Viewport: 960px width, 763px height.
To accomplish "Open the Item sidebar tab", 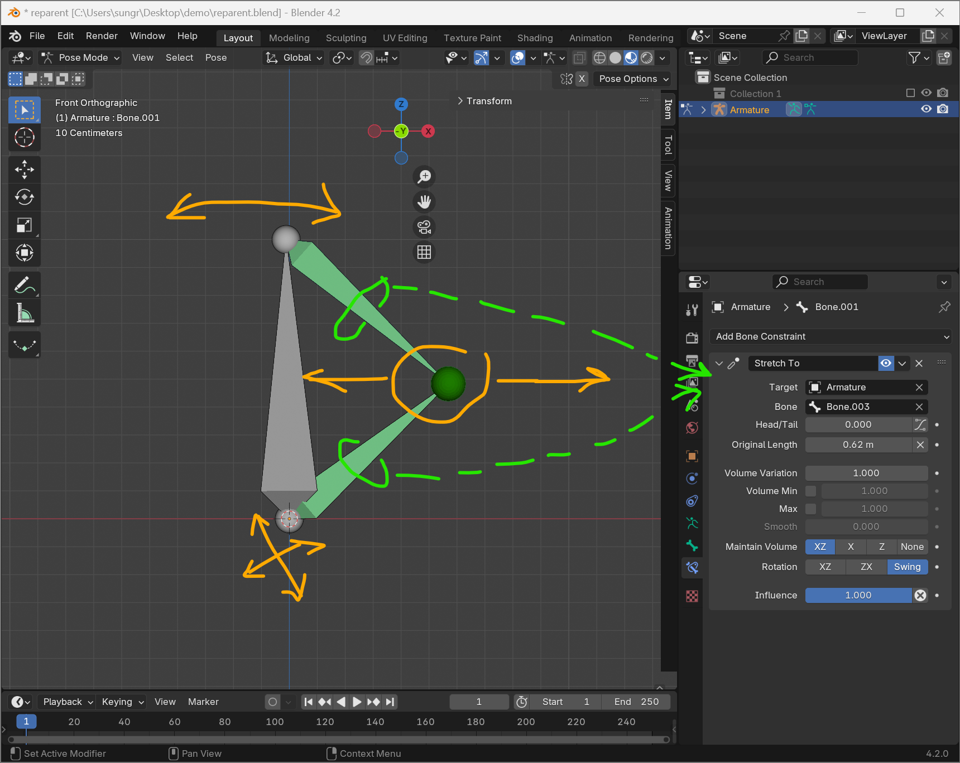I will click(x=668, y=109).
